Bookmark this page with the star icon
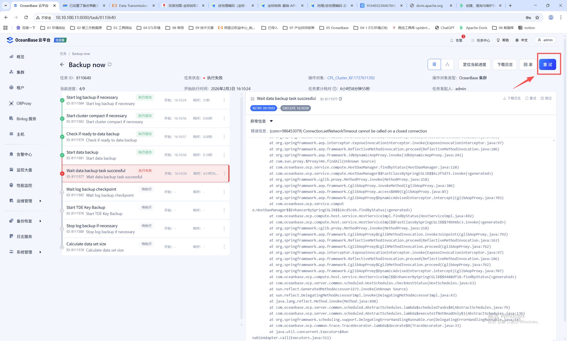The width and height of the screenshot is (567, 341). (537, 18)
